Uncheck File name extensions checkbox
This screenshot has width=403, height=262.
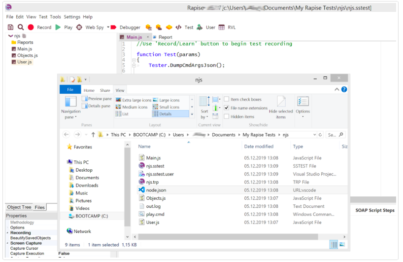point(227,108)
